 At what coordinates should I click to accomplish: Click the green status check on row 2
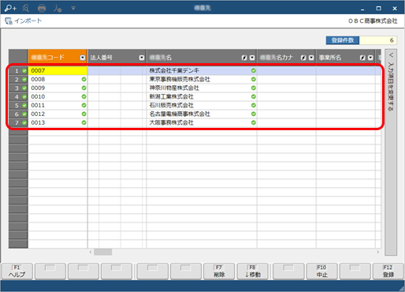tap(24, 80)
